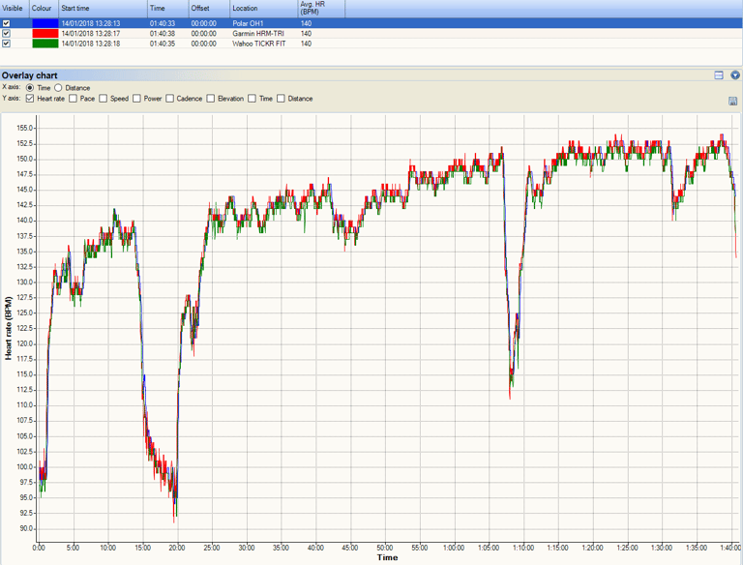Collapse Overlay chart with round arrow icon
This screenshot has width=743, height=565.
(735, 74)
